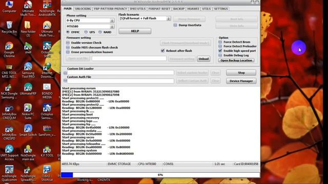Screen dimensions: 328x184
Task: Open the New folder (3) icon
Action: click(28, 29)
